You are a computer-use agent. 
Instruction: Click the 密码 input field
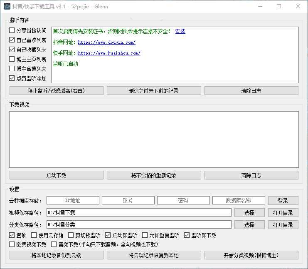point(183,200)
